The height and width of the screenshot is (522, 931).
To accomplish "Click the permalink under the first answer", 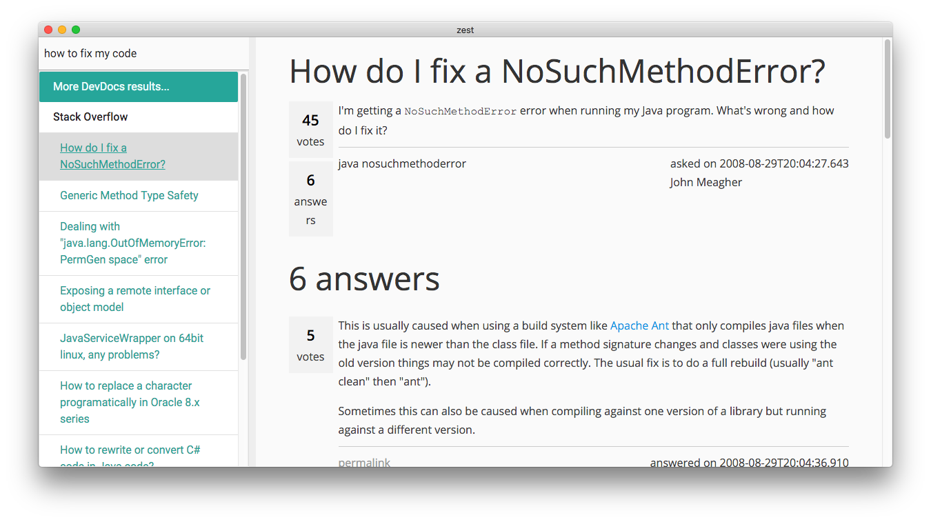I will pos(364,462).
